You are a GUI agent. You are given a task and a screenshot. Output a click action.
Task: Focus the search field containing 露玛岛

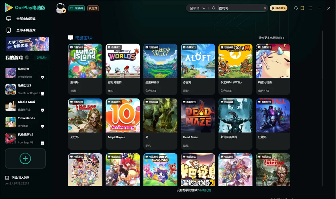point(241,8)
